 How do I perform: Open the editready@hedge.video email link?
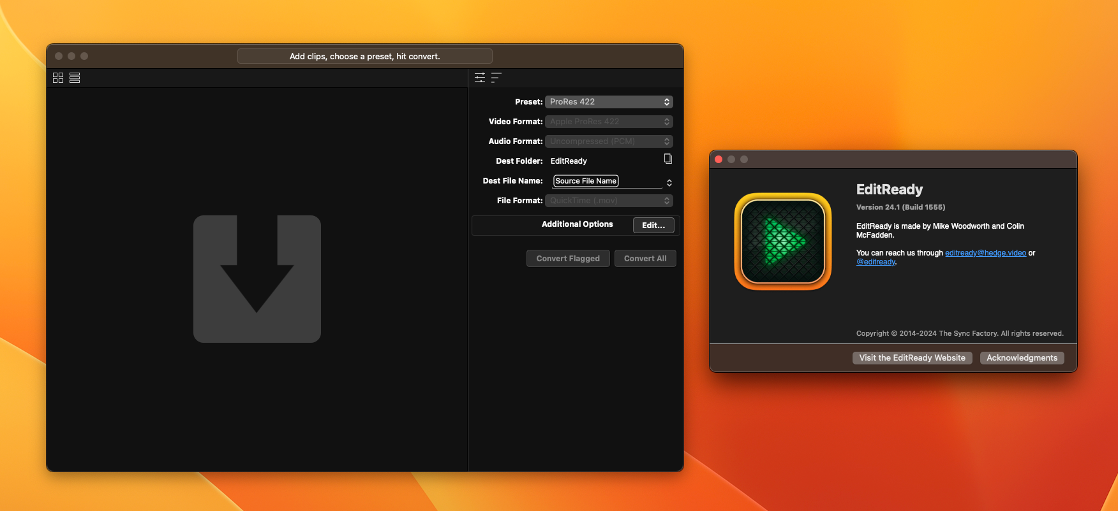tap(985, 253)
